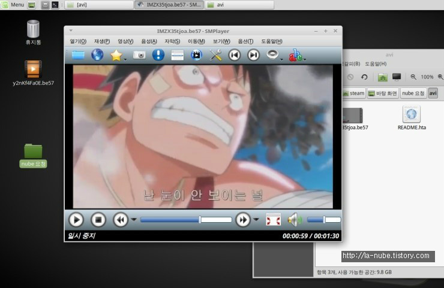Zoom out in the file manager

[x=413, y=77]
